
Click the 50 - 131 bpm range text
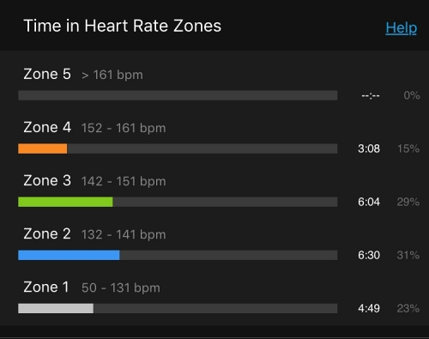(x=121, y=288)
